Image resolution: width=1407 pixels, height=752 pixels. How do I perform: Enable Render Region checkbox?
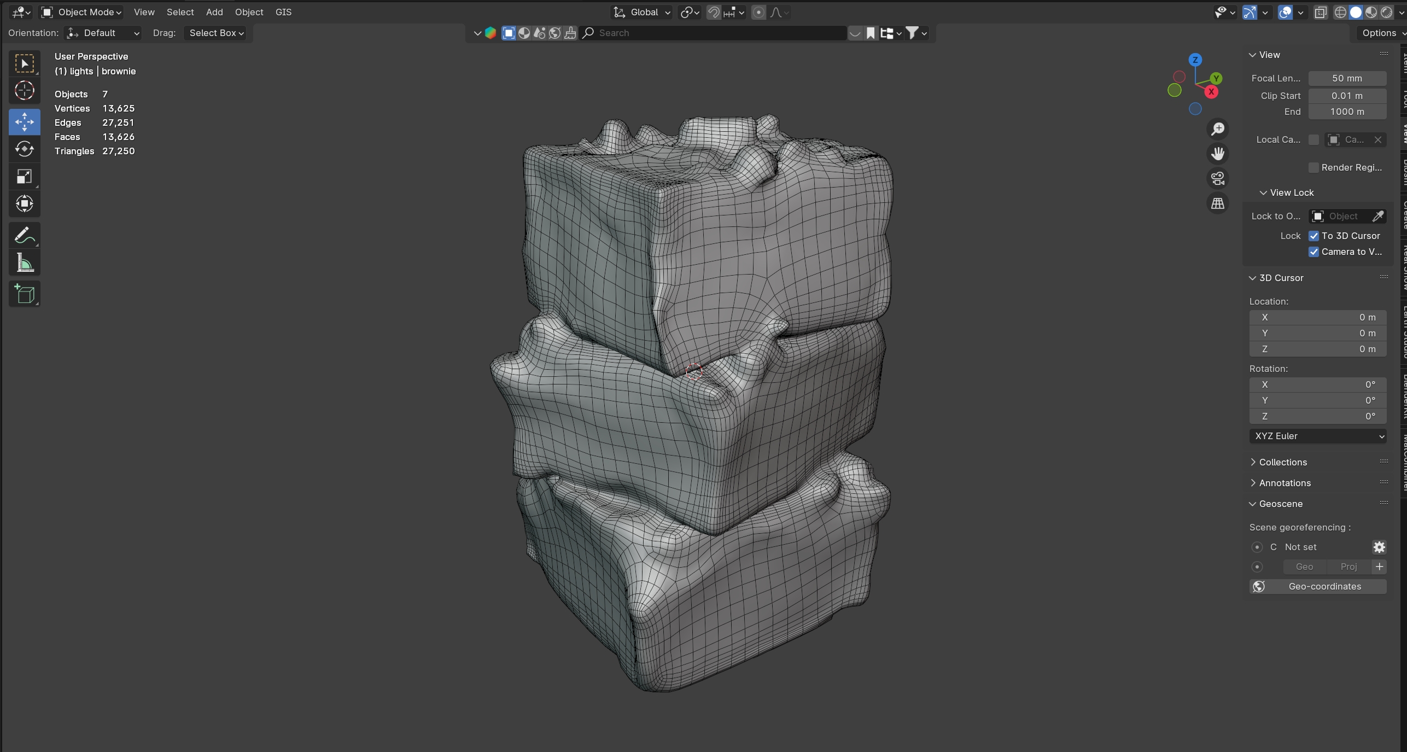(1313, 167)
